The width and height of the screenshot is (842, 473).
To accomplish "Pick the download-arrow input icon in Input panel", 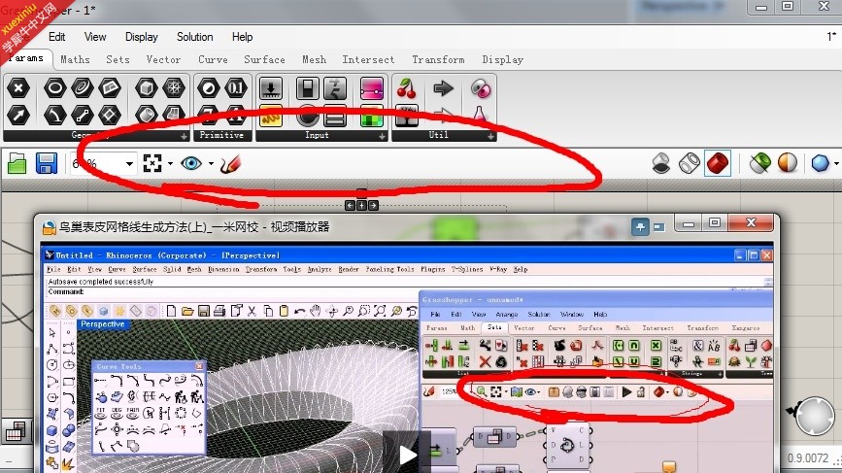I will (271, 88).
